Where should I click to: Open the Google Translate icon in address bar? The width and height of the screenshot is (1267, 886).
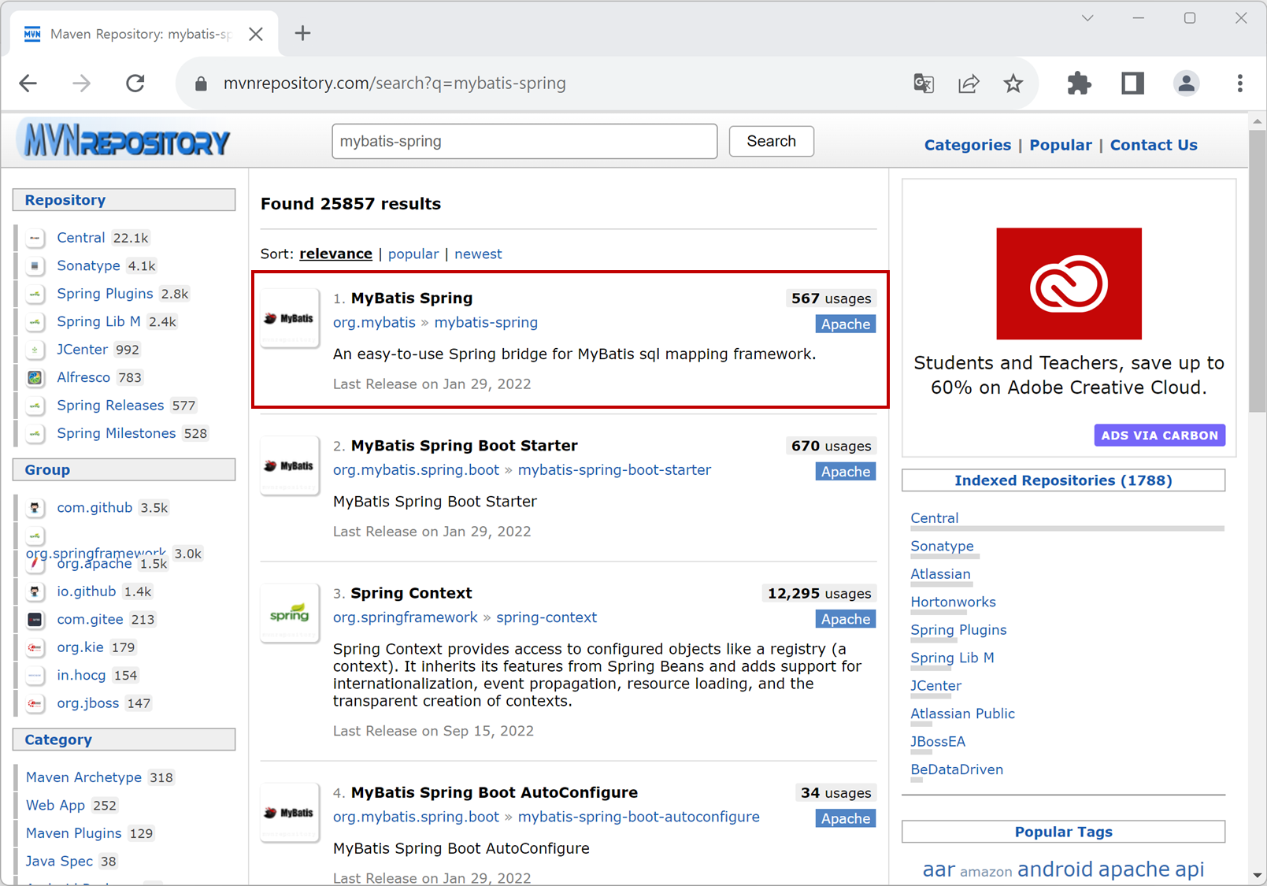[924, 83]
